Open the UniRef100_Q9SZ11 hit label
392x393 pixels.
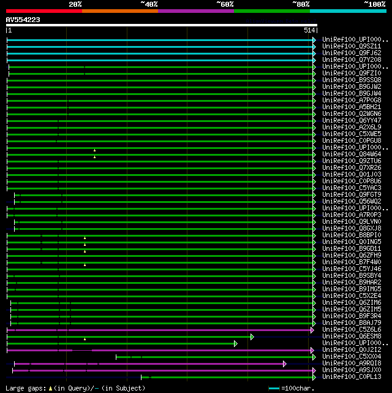[352, 47]
